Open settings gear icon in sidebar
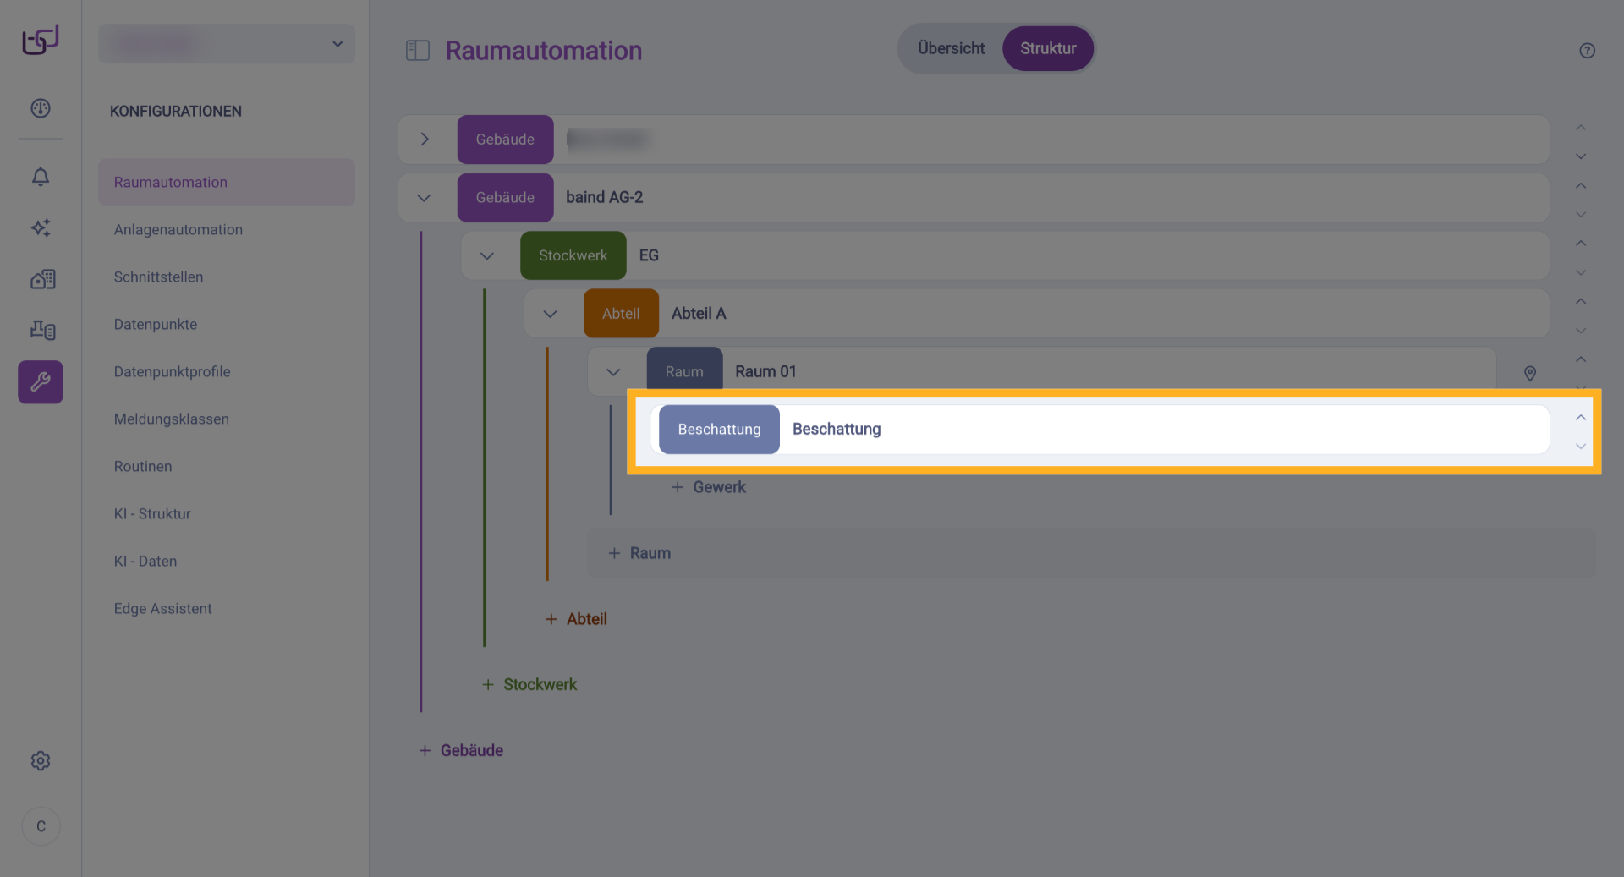The width and height of the screenshot is (1624, 877). [41, 761]
